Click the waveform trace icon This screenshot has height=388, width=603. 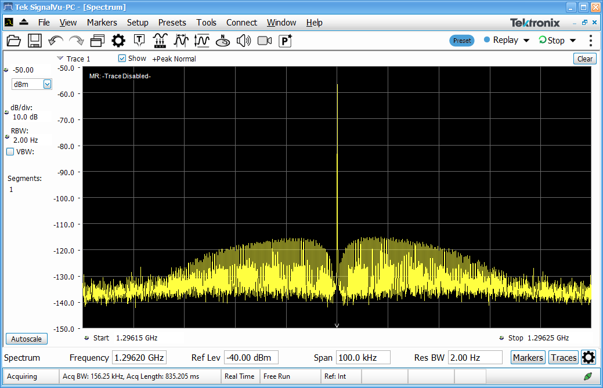[x=180, y=41]
